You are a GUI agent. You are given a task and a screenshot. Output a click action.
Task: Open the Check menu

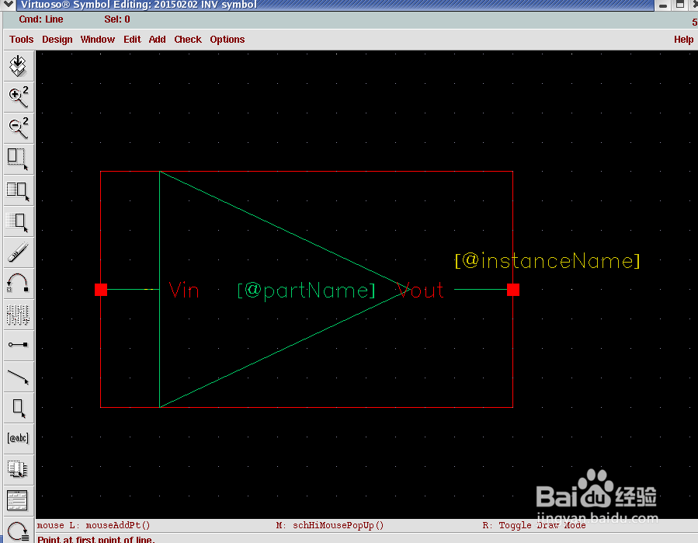click(188, 39)
